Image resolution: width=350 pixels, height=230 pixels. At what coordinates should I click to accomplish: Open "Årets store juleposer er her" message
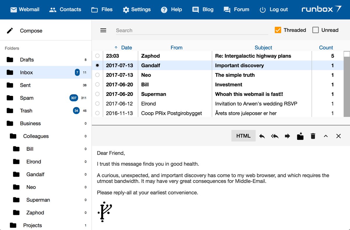(x=246, y=113)
